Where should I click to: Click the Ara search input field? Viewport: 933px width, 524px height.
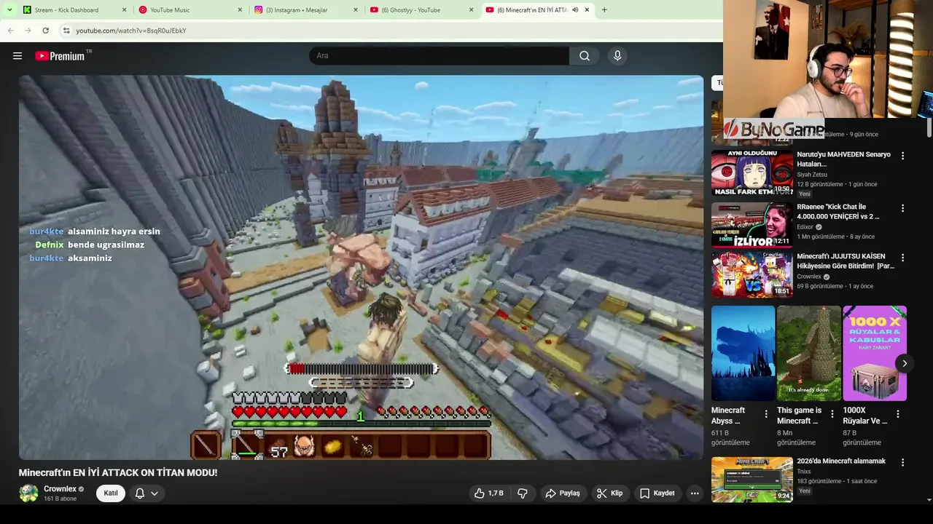[x=440, y=56]
